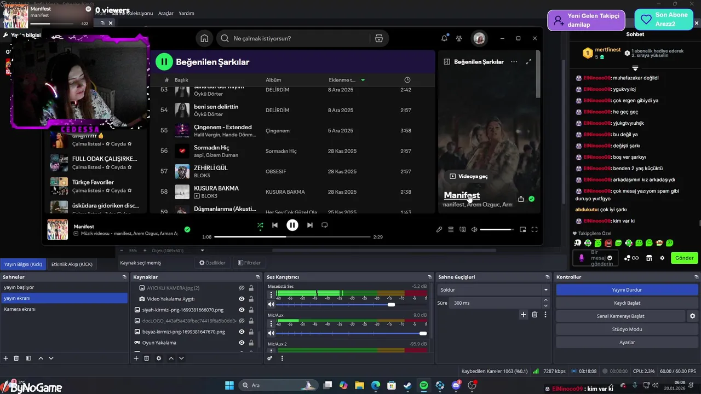Screen dimensions: 701x394
Task: Undock the Sahneler panel
Action: coord(125,277)
